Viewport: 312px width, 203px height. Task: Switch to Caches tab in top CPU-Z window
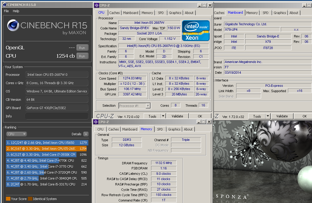click(x=115, y=13)
